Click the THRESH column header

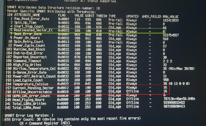[101, 16]
